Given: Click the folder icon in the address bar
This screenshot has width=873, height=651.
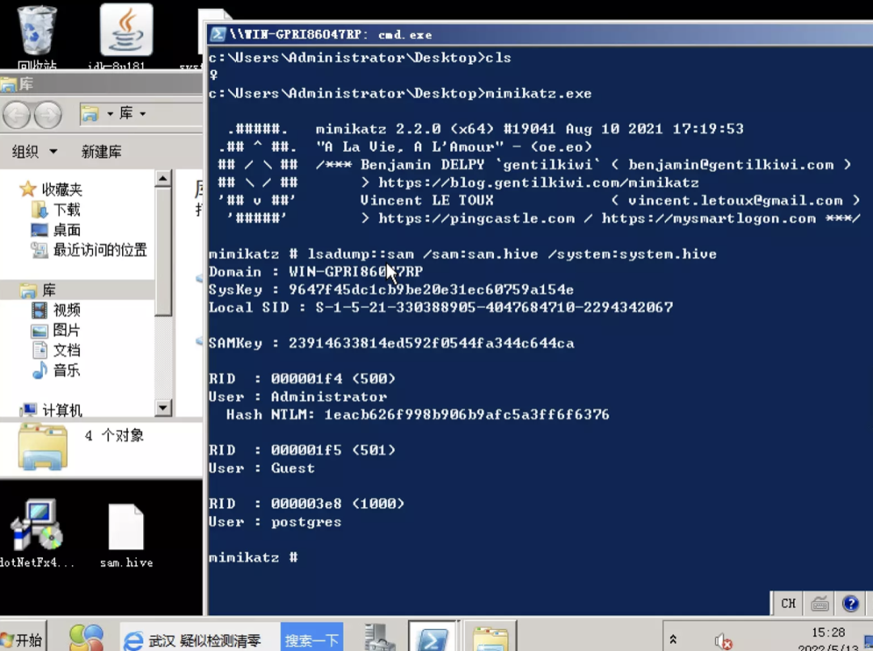Looking at the screenshot, I should pyautogui.click(x=90, y=113).
